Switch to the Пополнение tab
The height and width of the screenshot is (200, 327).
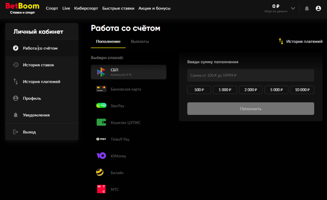coord(108,41)
